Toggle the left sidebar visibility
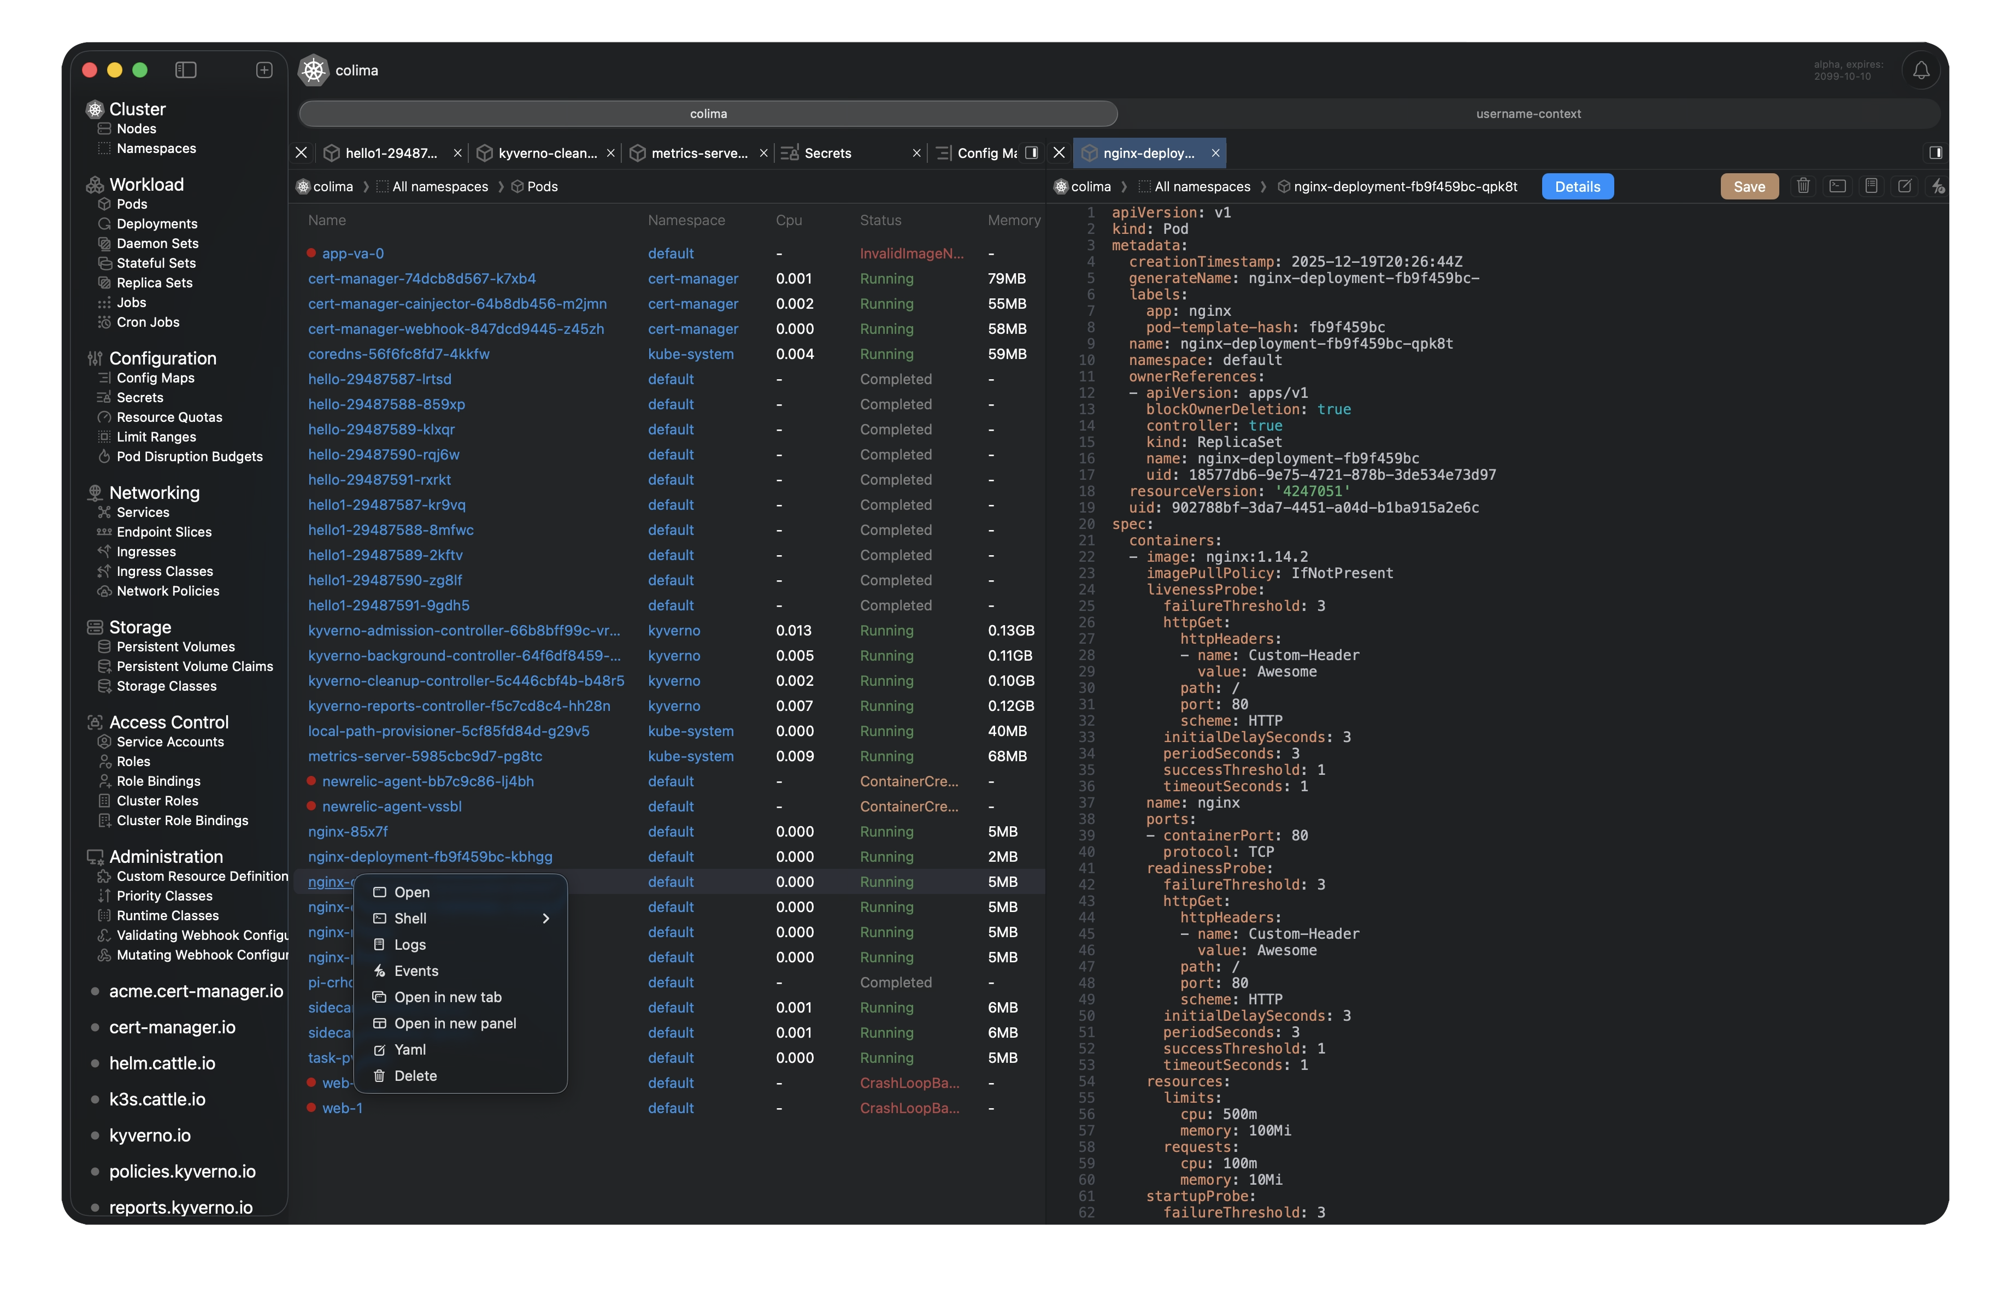The image size is (2011, 1306). 185,70
